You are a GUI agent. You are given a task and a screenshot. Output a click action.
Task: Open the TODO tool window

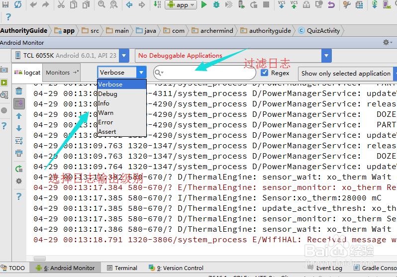13,268
